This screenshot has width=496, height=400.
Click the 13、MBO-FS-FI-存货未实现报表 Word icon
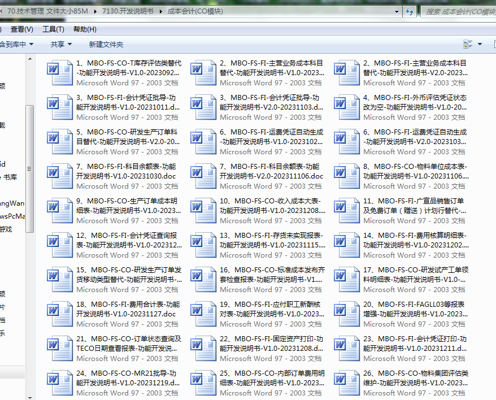pyautogui.click(x=203, y=245)
